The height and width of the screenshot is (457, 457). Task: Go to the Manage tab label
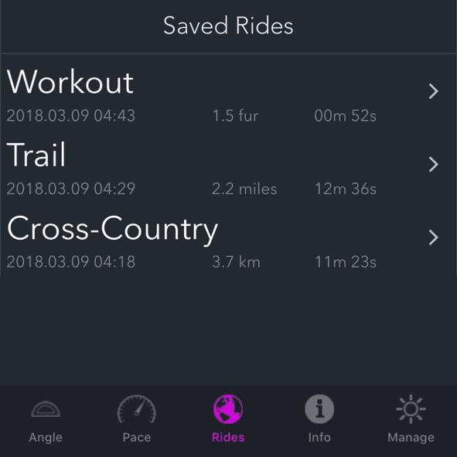pyautogui.click(x=411, y=437)
